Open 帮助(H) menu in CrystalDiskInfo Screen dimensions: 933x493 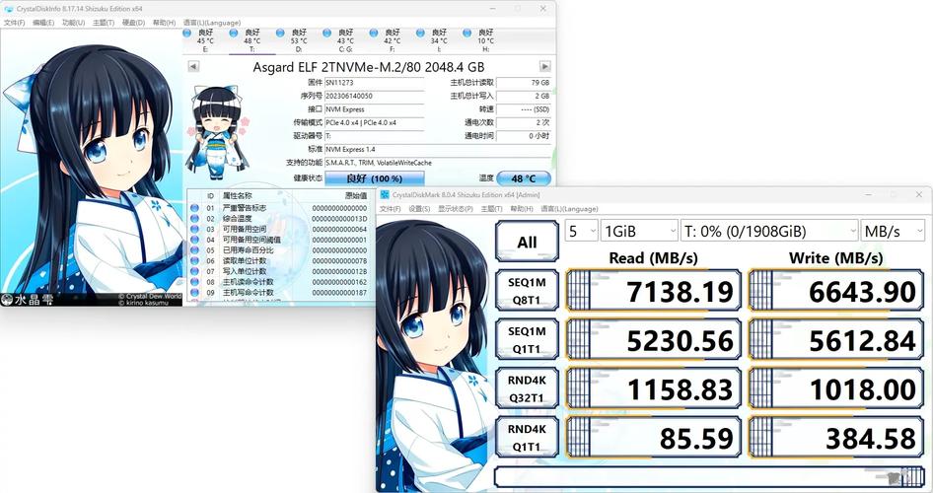coord(165,23)
